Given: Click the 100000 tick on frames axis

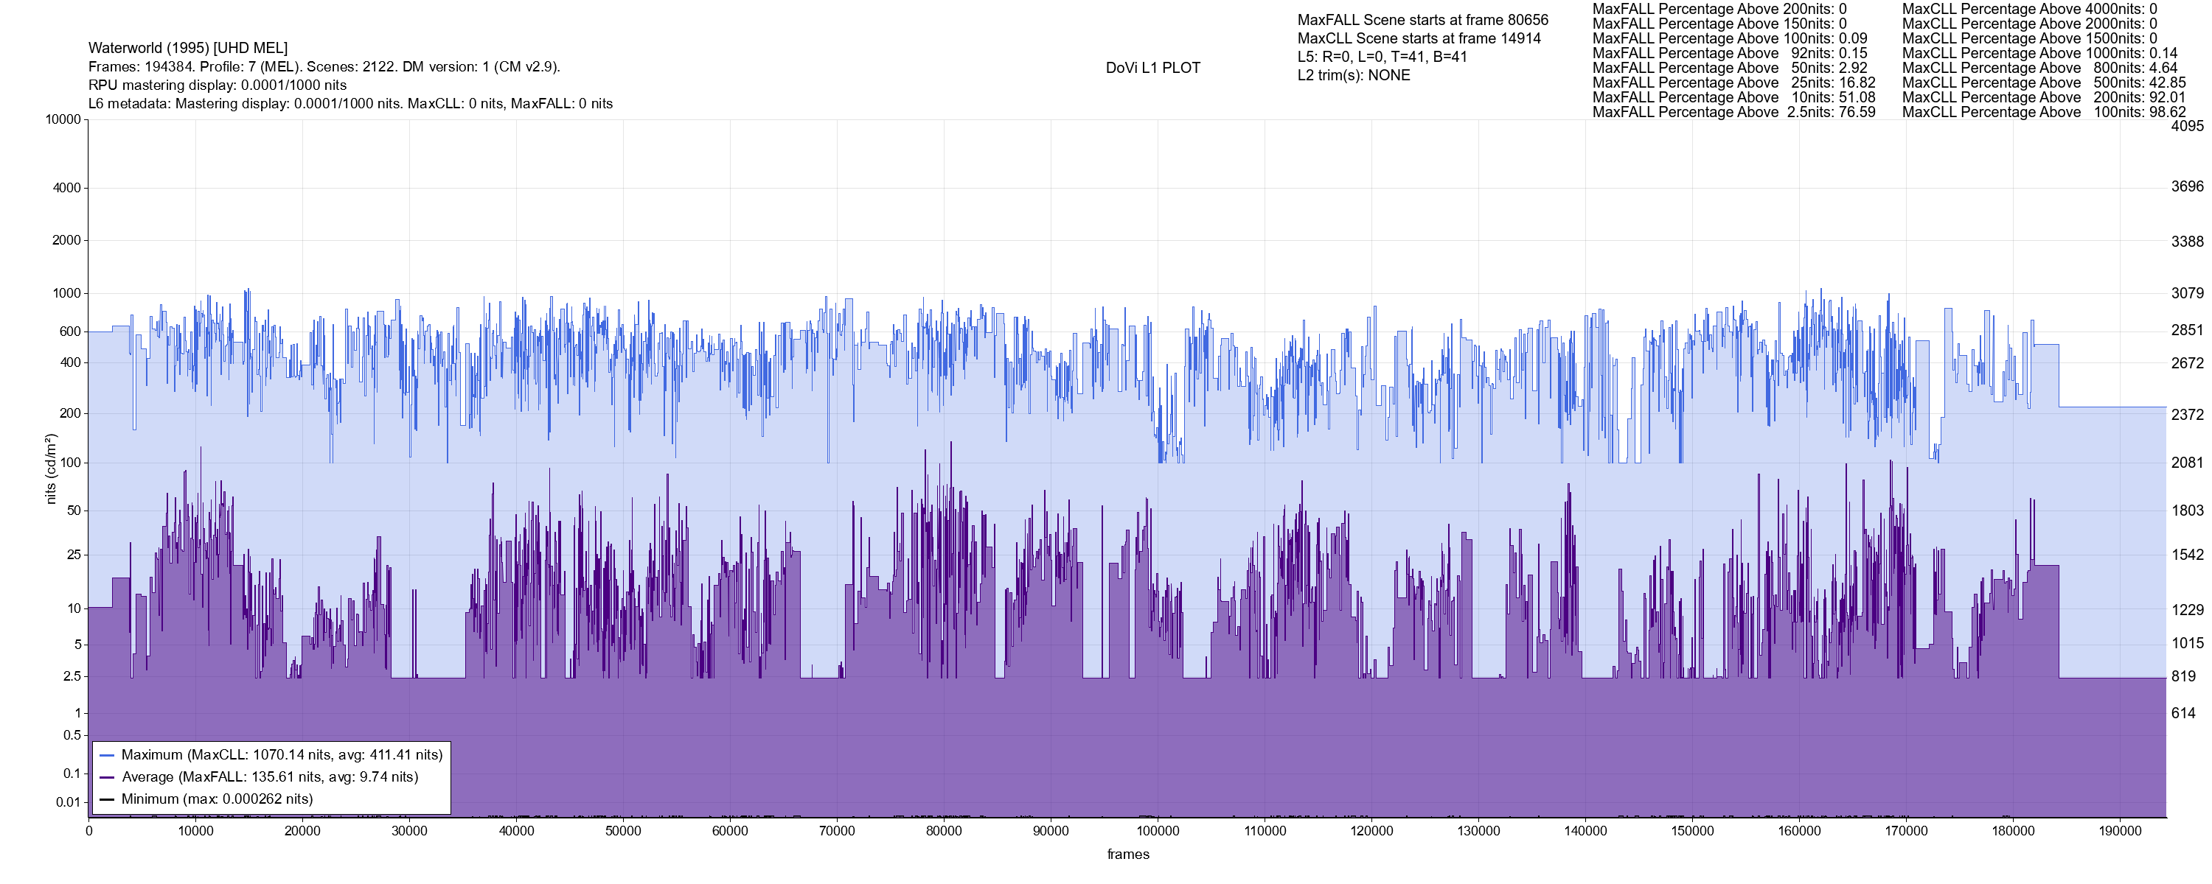Looking at the screenshot, I should pos(1158,831).
